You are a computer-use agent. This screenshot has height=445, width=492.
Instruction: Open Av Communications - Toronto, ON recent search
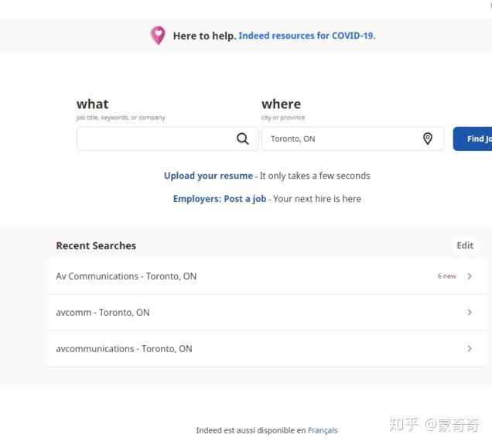point(267,276)
